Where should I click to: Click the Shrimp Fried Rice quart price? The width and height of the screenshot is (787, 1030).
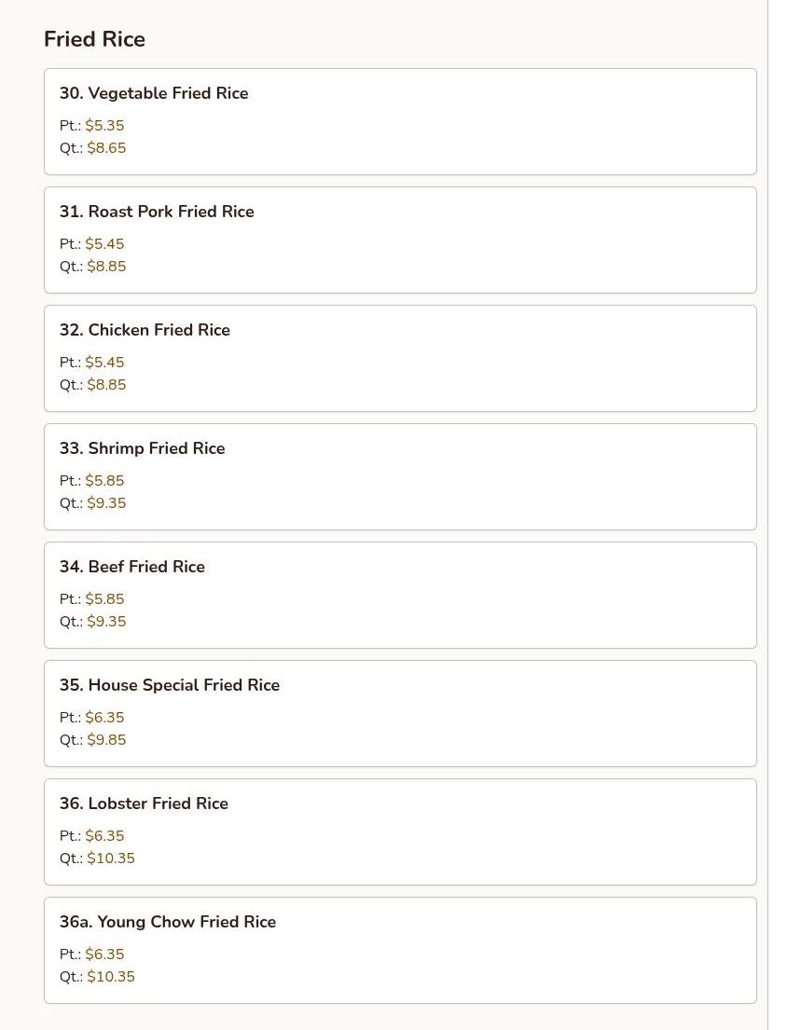point(106,503)
